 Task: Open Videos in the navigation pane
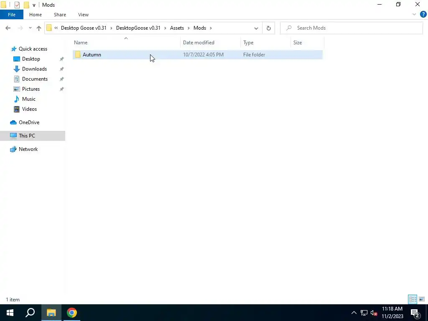point(29,109)
